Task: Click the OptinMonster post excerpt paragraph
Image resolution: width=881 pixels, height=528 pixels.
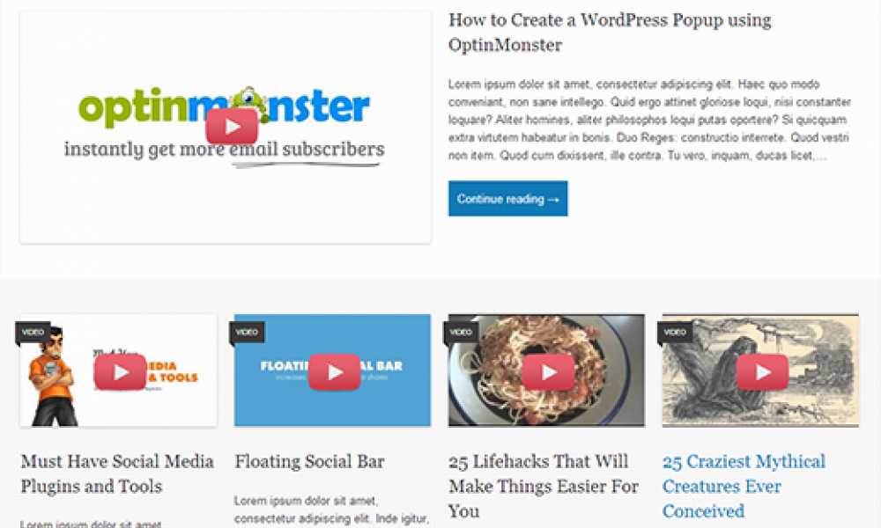Action: [x=649, y=120]
